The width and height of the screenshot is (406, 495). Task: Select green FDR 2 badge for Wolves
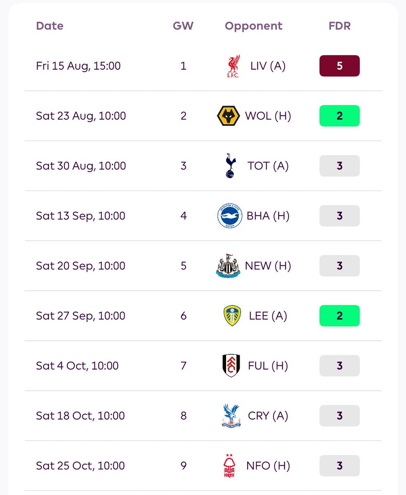[x=340, y=116]
